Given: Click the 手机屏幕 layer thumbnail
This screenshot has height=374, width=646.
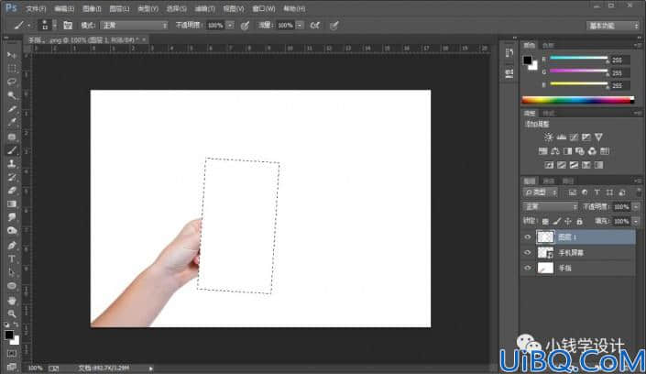Looking at the screenshot, I should point(545,252).
